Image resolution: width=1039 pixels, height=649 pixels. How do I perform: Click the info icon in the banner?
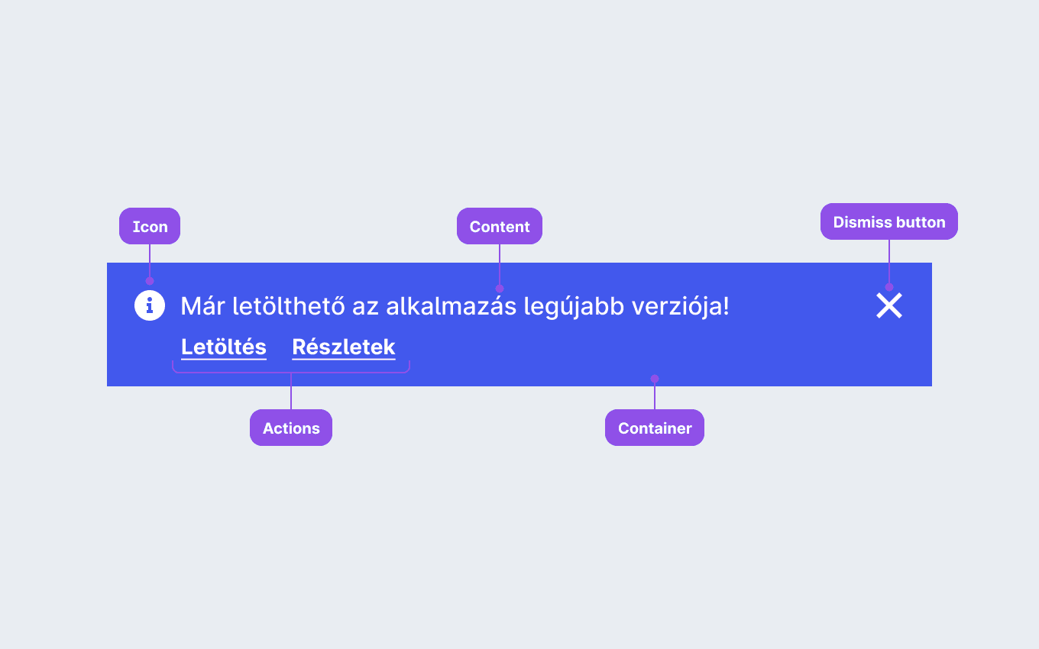[x=150, y=305]
